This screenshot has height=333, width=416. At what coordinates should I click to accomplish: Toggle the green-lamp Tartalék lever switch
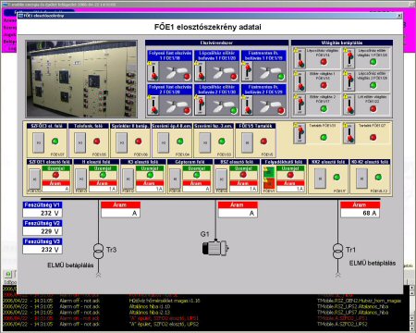300,134
